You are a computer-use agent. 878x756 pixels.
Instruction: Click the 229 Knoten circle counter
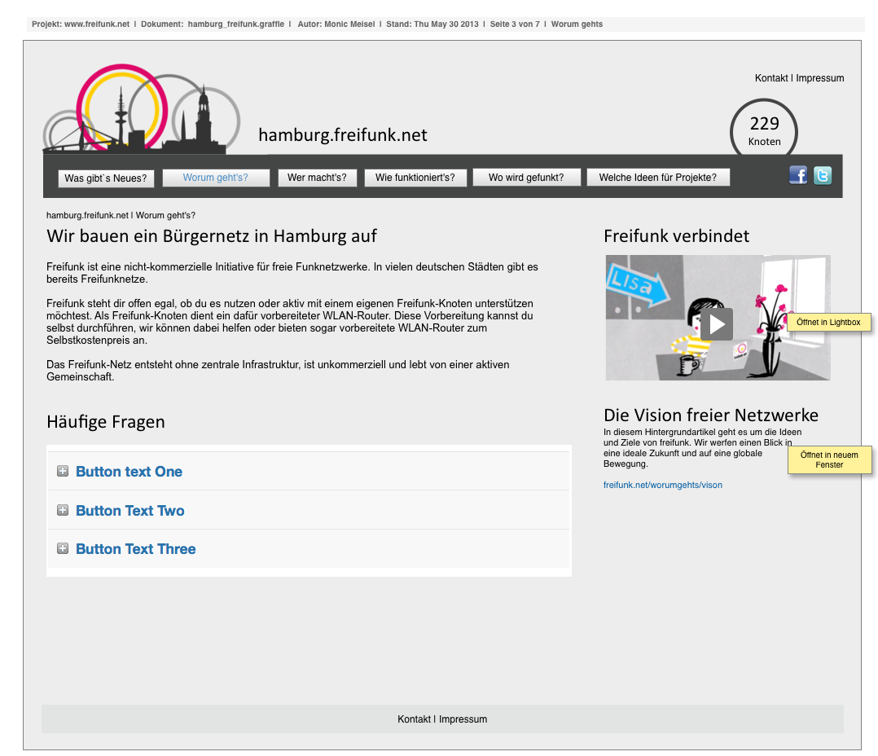764,131
